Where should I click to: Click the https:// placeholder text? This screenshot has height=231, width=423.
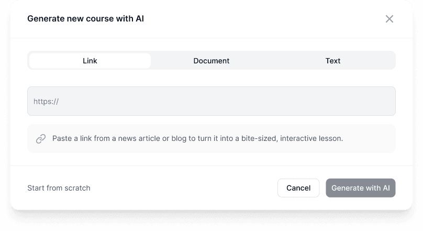[46, 102]
